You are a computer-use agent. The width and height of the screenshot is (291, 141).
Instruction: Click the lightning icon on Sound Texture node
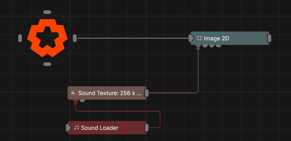(x=73, y=93)
